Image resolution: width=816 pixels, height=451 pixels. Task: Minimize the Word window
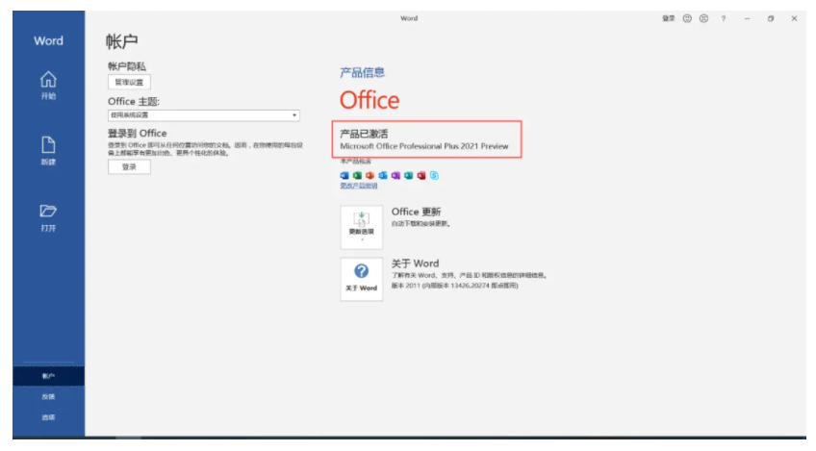point(748,18)
